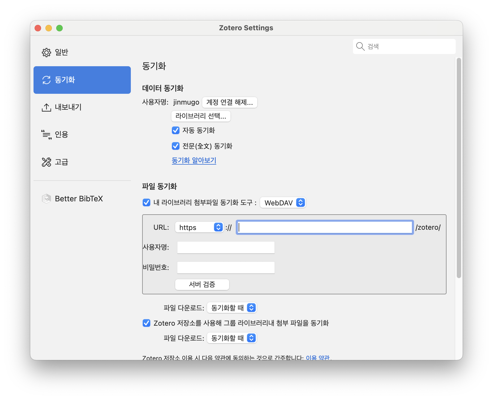Switch to the 내보내기 settings pane
The width and height of the screenshot is (493, 400).
(68, 107)
